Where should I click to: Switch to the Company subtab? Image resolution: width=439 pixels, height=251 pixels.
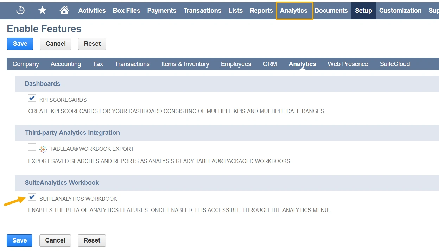click(x=26, y=64)
